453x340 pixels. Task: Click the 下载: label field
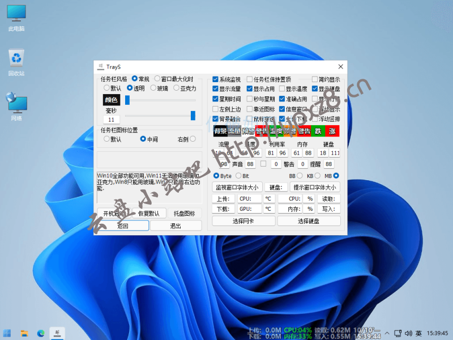click(x=223, y=209)
